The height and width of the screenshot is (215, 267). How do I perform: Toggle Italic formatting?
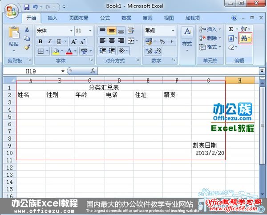point(49,41)
